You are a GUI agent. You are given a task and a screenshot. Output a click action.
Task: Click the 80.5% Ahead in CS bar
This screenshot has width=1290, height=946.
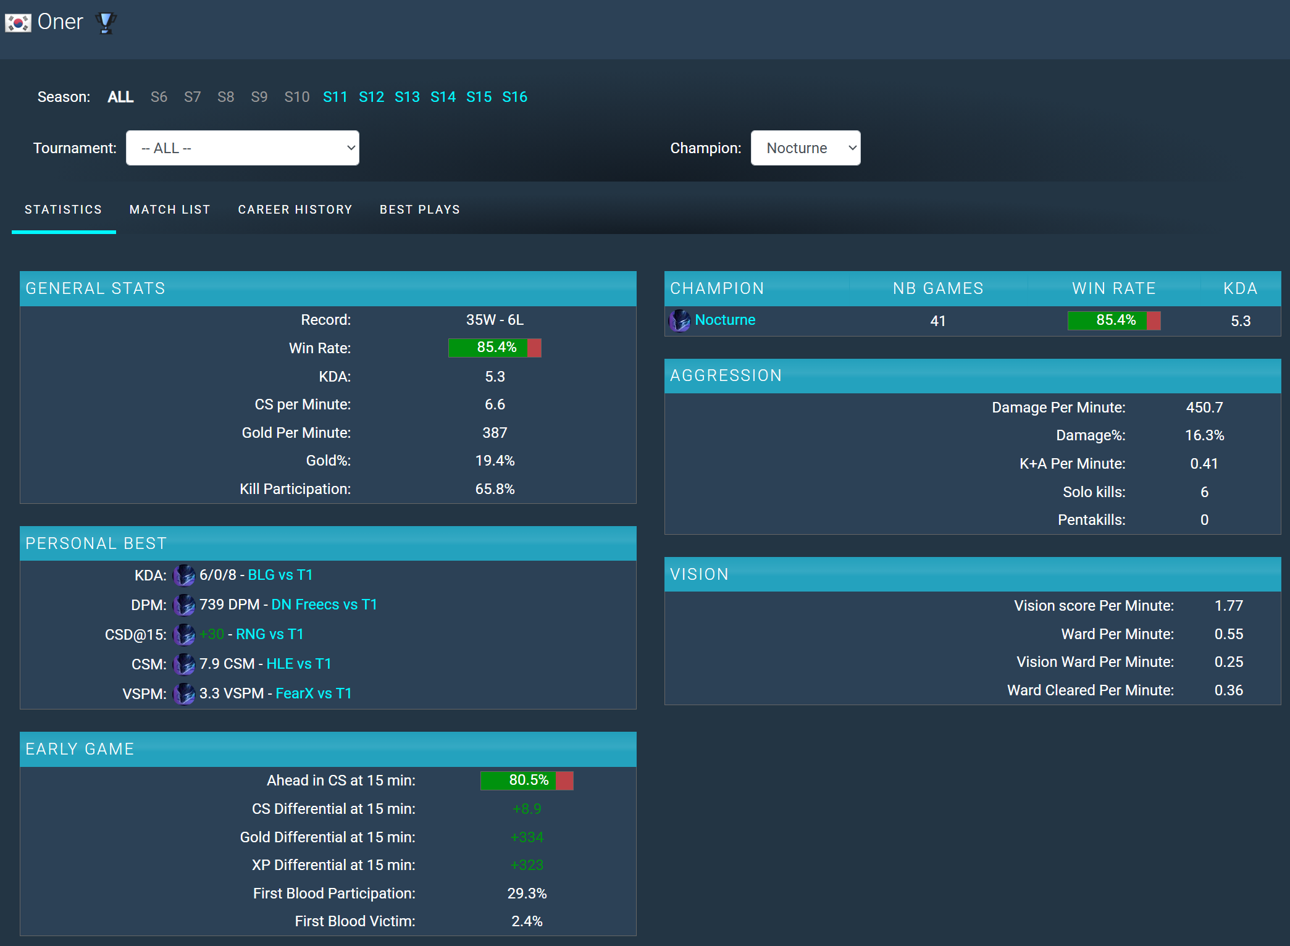527,781
